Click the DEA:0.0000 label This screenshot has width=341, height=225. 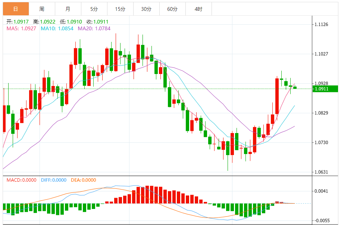click(84, 180)
